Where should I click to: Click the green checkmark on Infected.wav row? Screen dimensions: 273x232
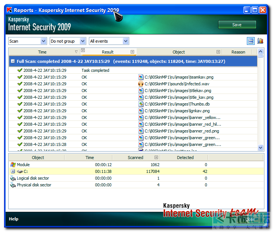[20, 84]
